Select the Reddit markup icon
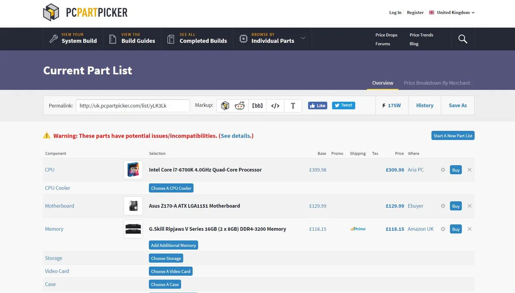The width and height of the screenshot is (515, 293). [239, 106]
